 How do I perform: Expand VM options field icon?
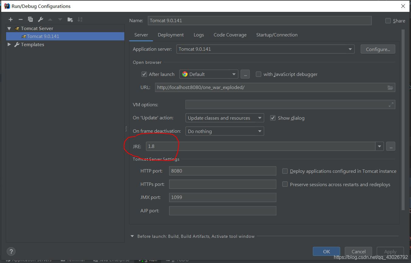click(x=391, y=105)
